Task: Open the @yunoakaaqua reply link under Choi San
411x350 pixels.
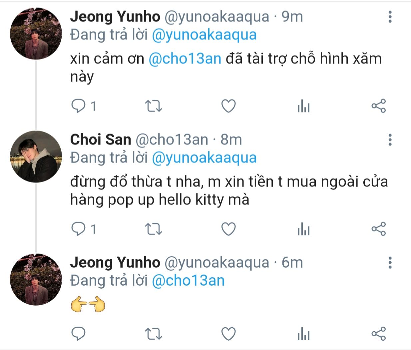Action: click(x=204, y=158)
